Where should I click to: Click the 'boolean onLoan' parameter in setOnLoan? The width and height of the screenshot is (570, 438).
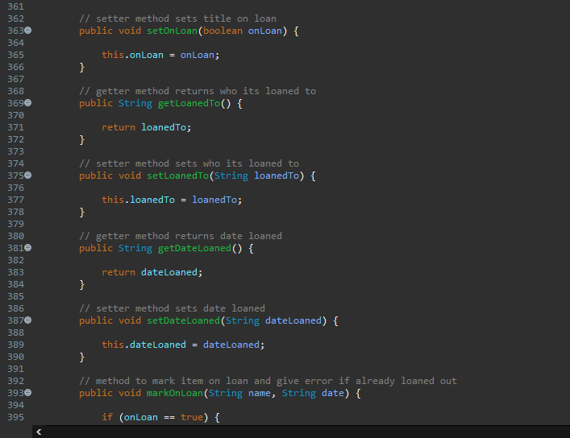click(x=243, y=31)
